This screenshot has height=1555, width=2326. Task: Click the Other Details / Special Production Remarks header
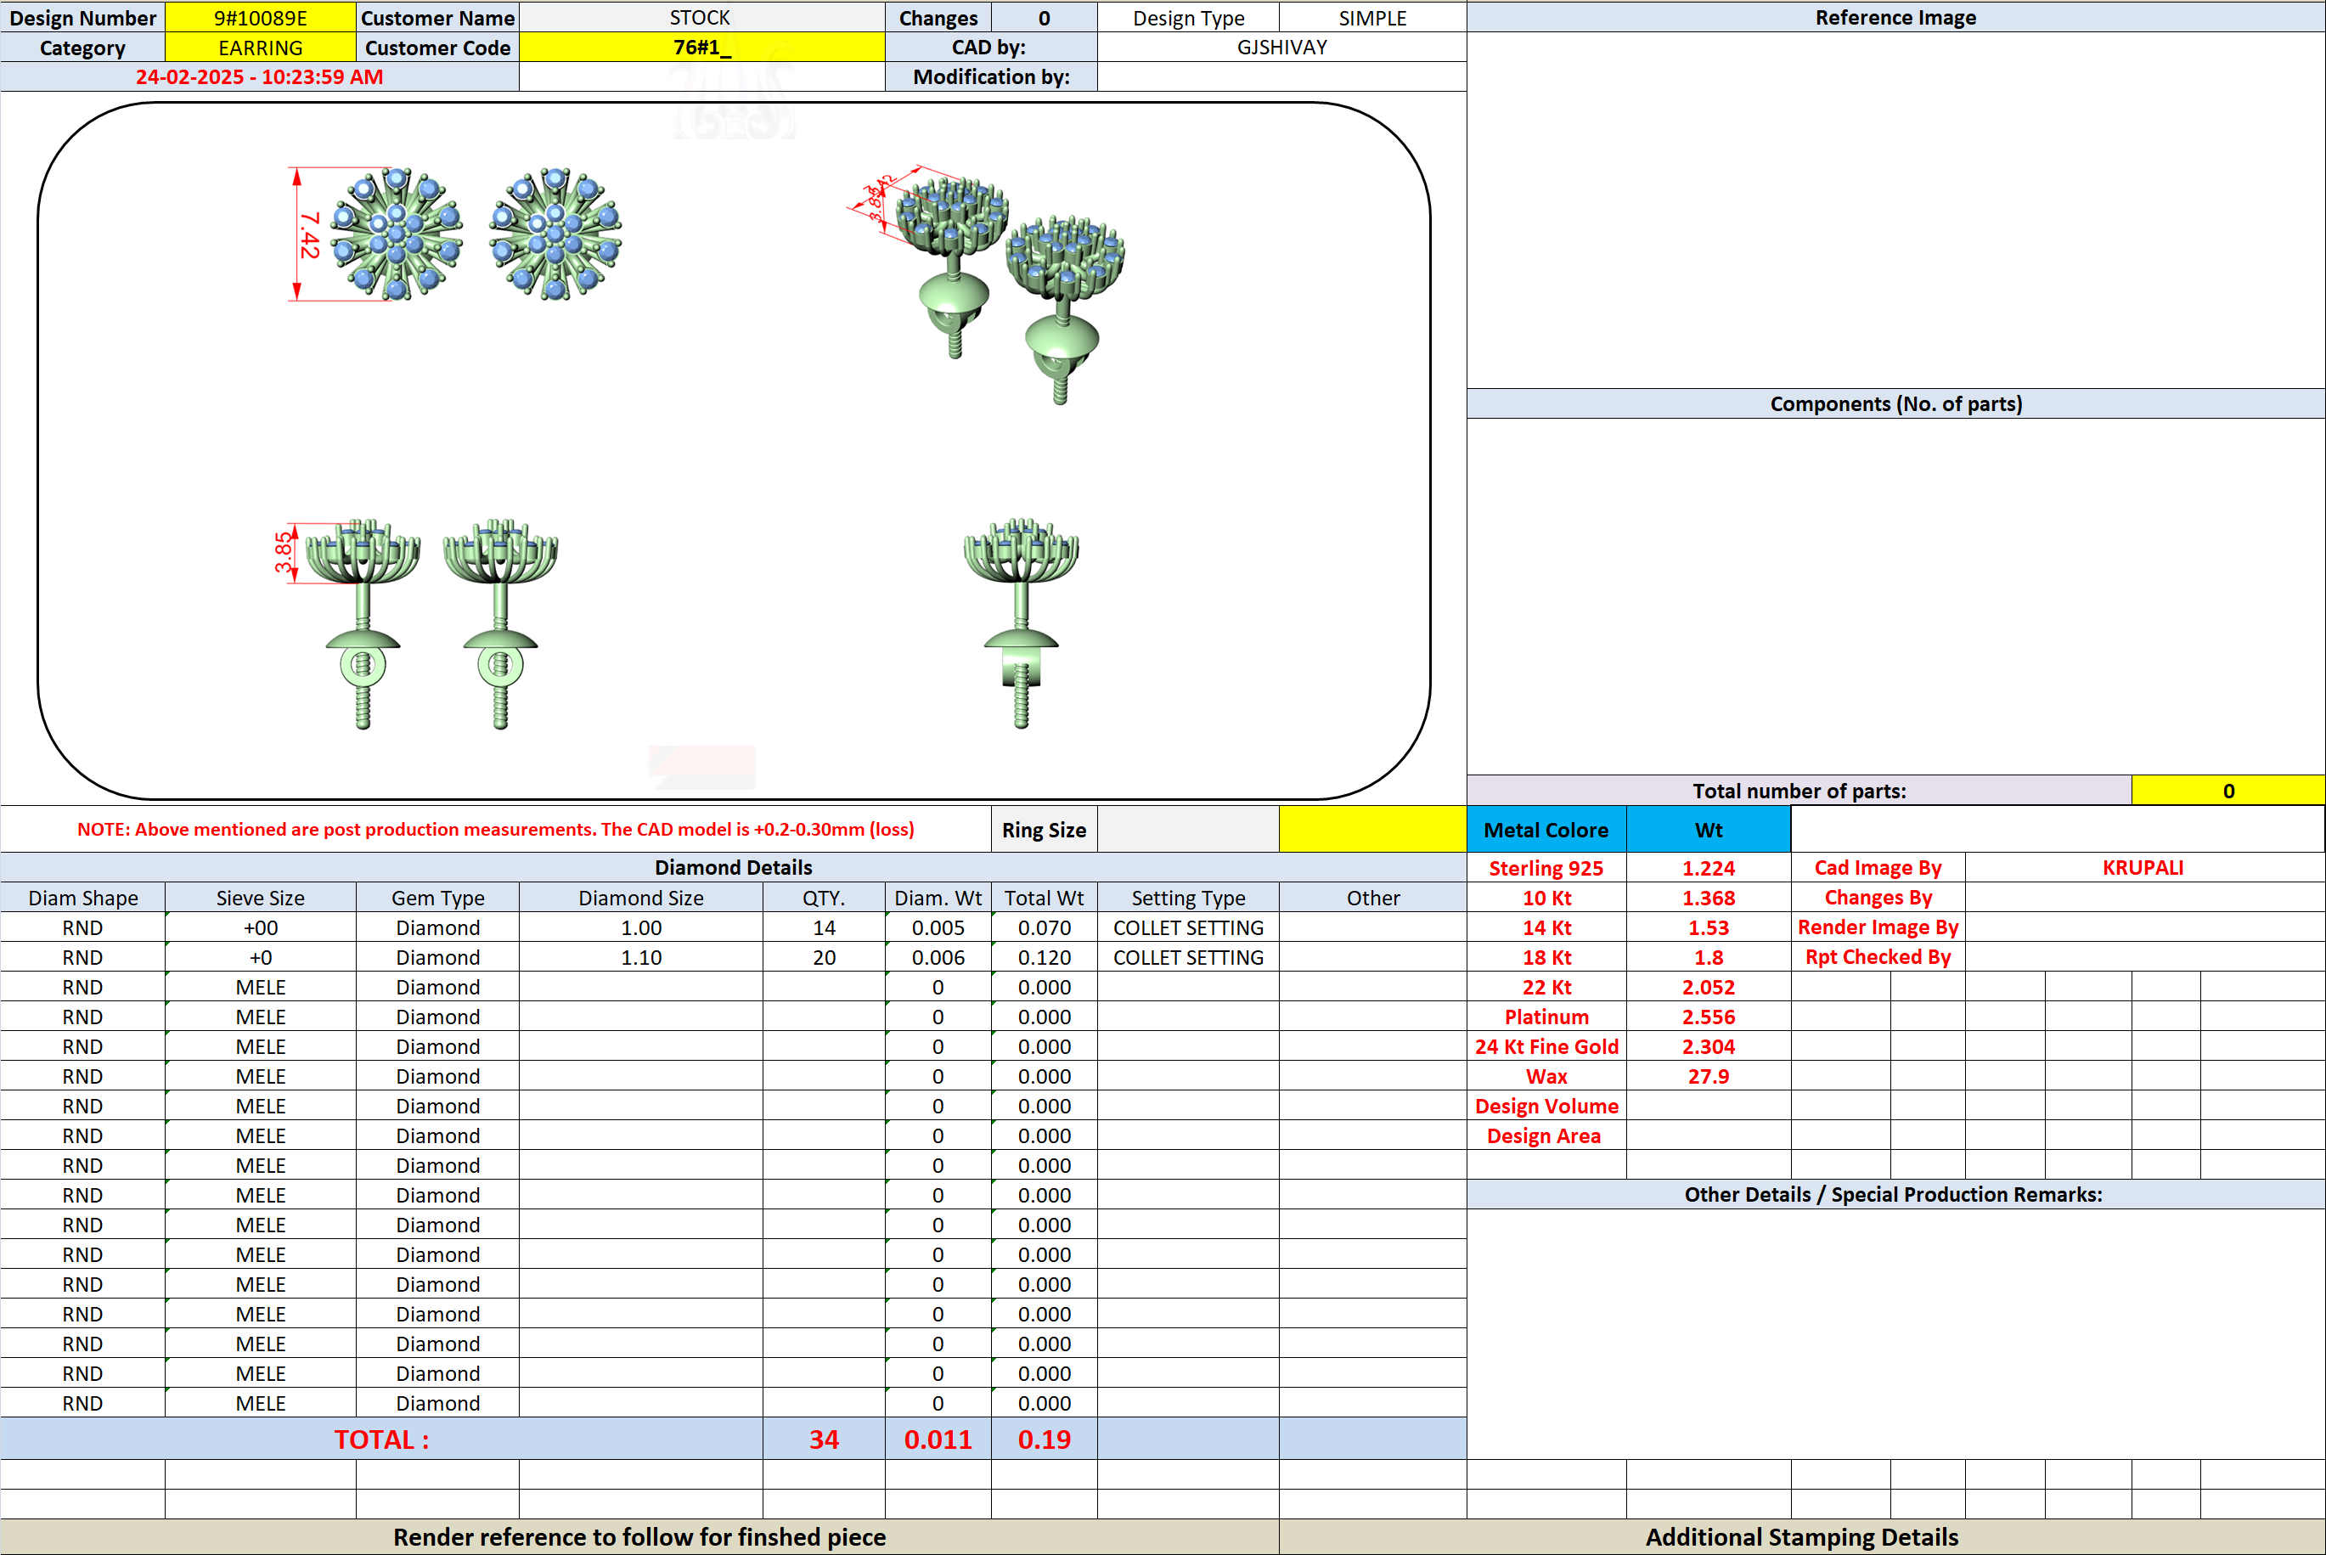pyautogui.click(x=1894, y=1194)
